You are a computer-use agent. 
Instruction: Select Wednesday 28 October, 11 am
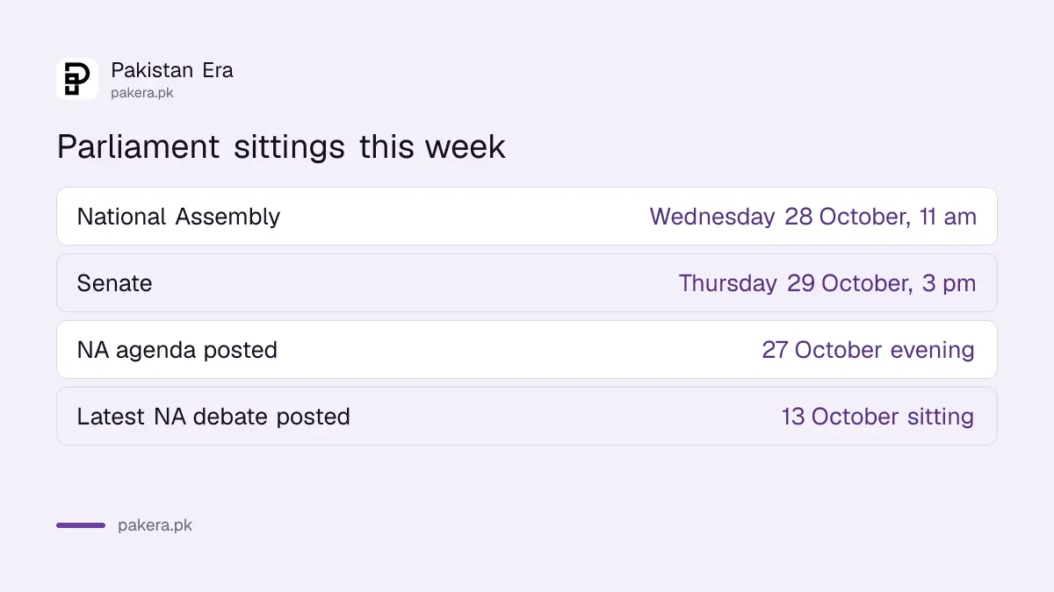pos(813,217)
